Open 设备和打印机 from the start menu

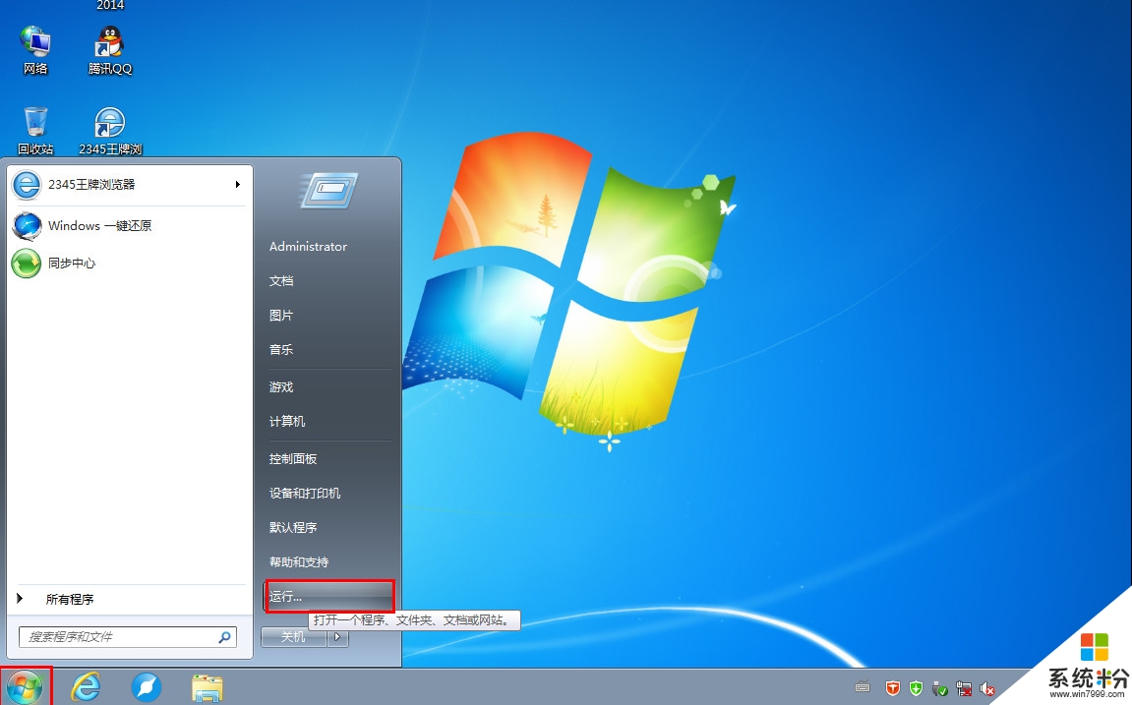pos(305,494)
